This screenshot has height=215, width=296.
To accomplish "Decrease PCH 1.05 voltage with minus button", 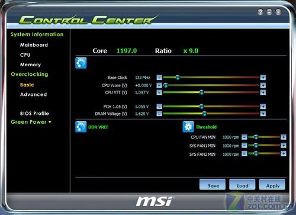I will [x=159, y=107].
